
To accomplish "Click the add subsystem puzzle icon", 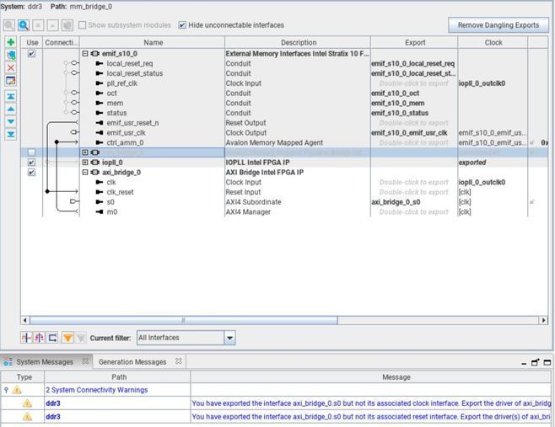I will [x=11, y=55].
